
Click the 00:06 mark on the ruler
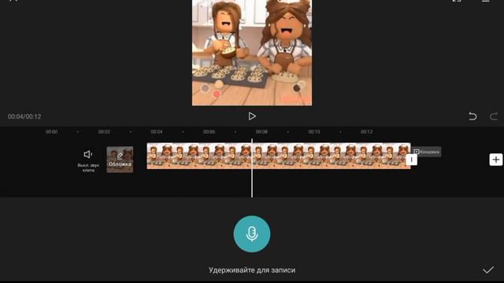(x=209, y=131)
